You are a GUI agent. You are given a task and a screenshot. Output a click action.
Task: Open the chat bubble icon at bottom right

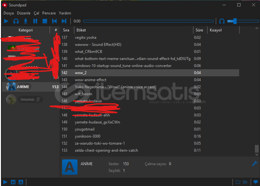[x=256, y=182]
